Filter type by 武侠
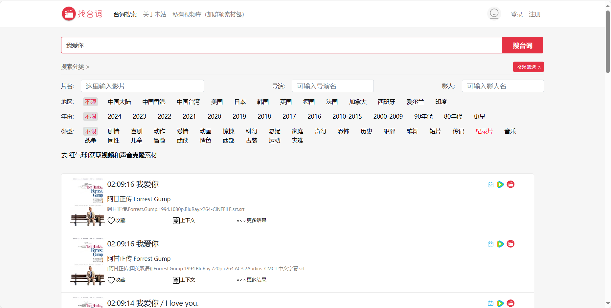Viewport: 611px width, 308px height. coord(182,141)
